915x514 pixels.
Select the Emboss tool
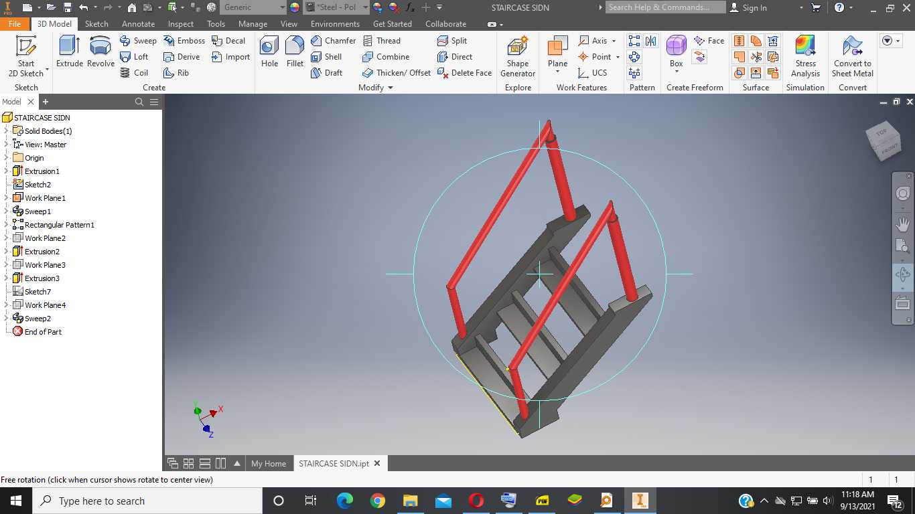point(184,41)
